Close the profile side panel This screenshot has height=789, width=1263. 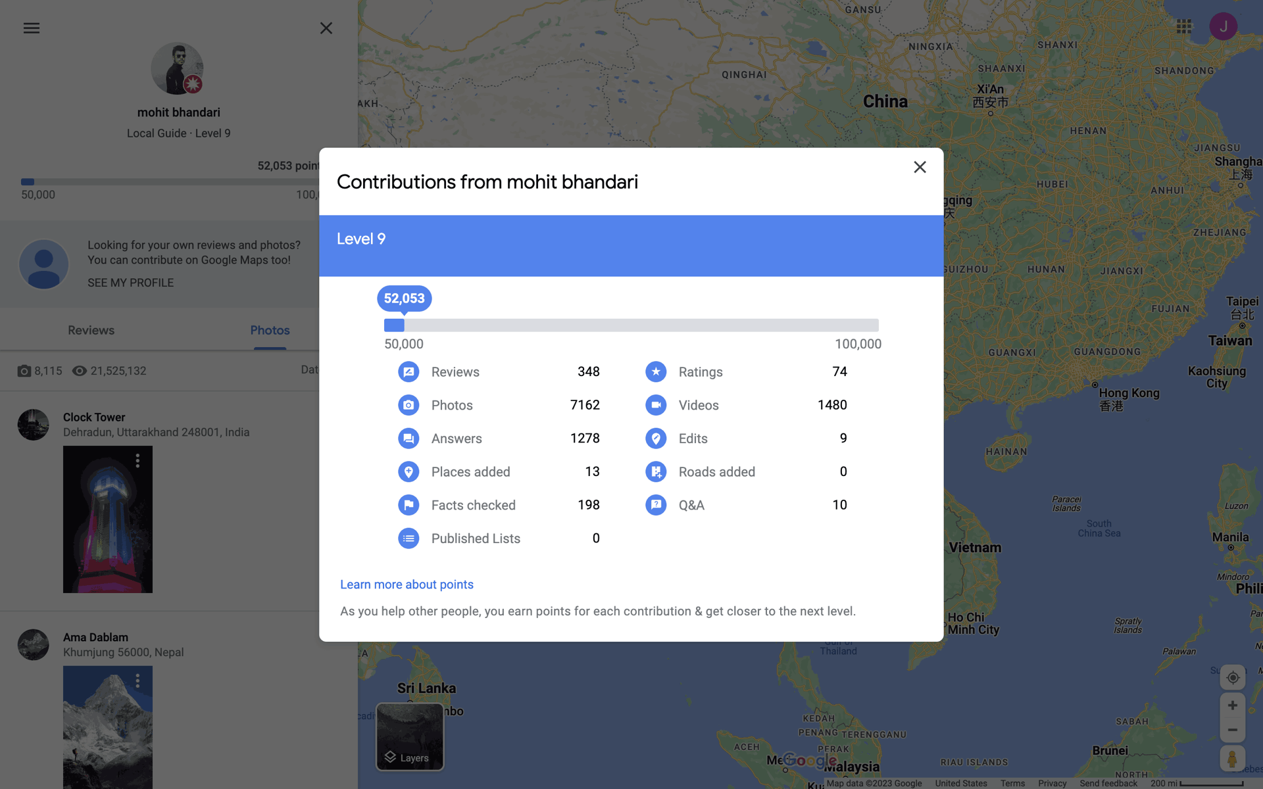pos(326,28)
